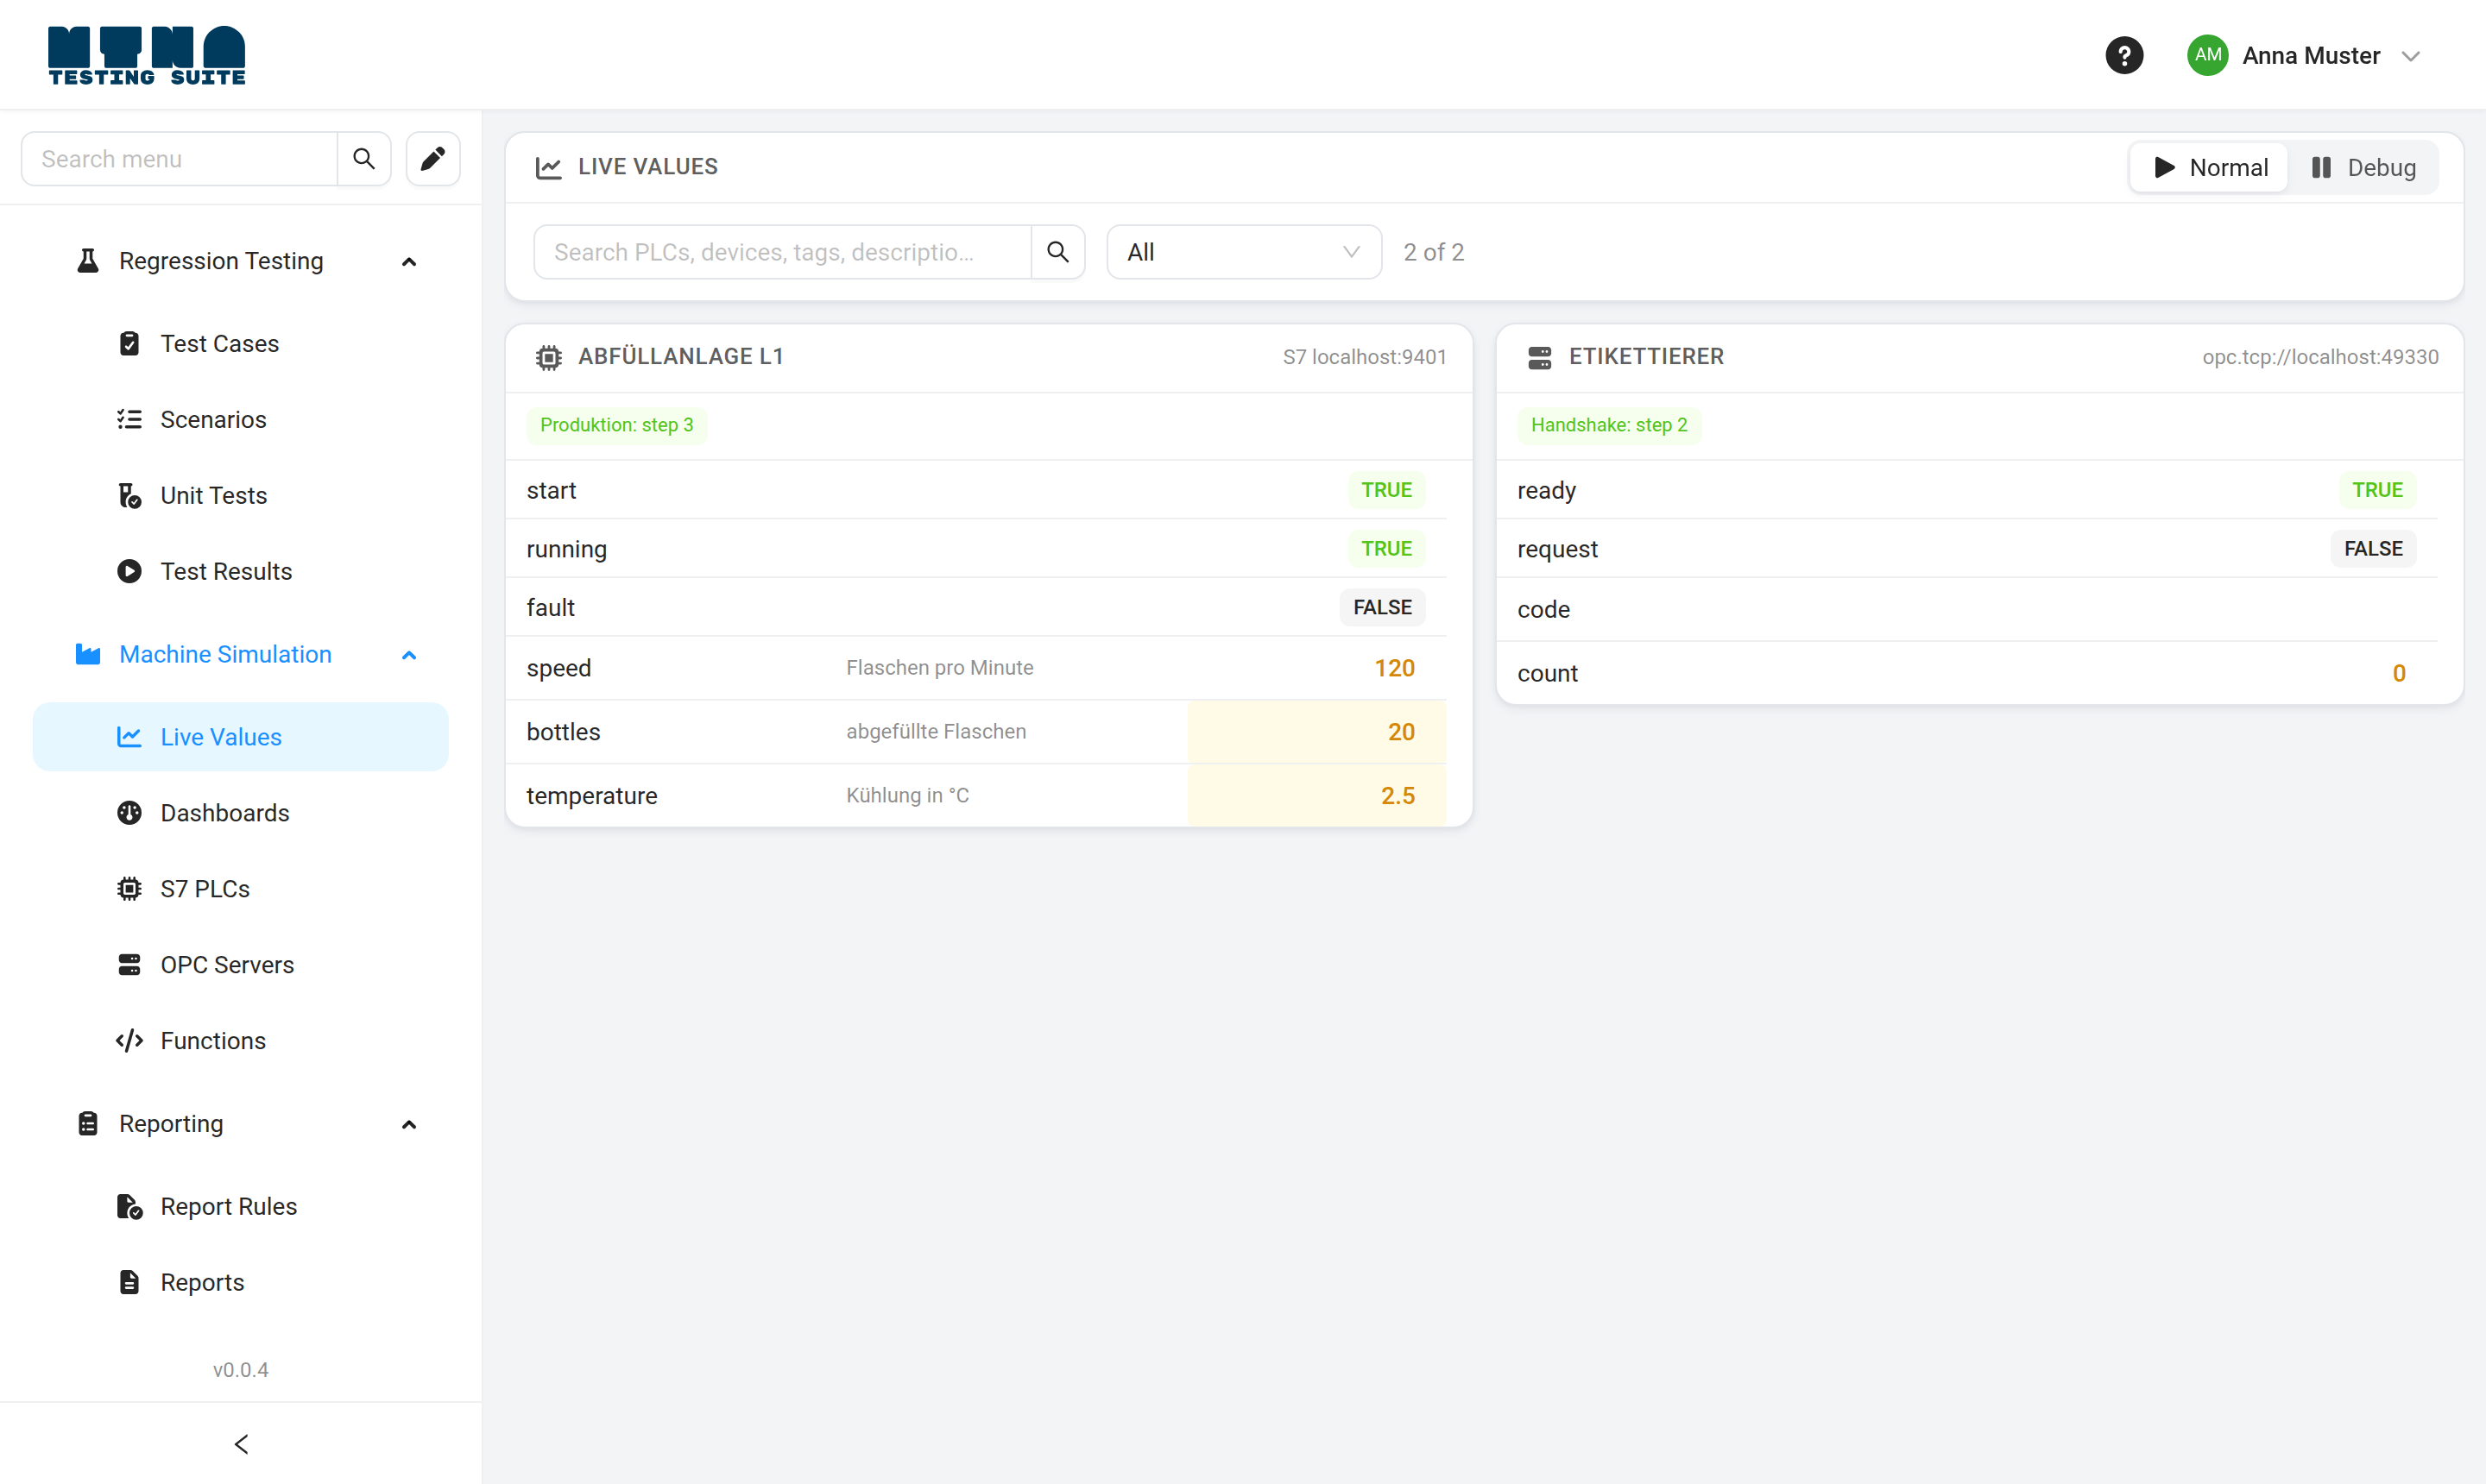The height and width of the screenshot is (1484, 2486).
Task: Click the PLC search magnifier button
Action: (x=1057, y=252)
